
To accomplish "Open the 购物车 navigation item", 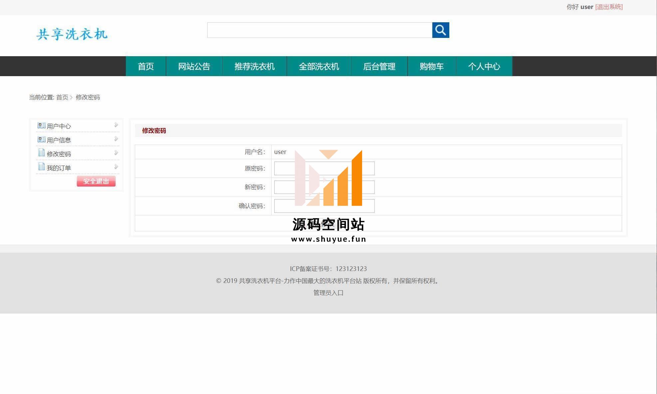I will pos(431,66).
